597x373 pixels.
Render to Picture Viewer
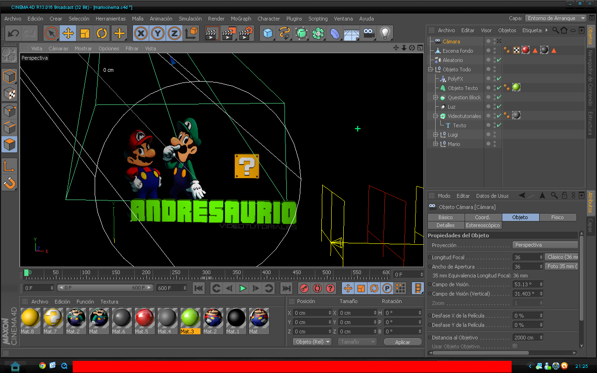coord(229,33)
